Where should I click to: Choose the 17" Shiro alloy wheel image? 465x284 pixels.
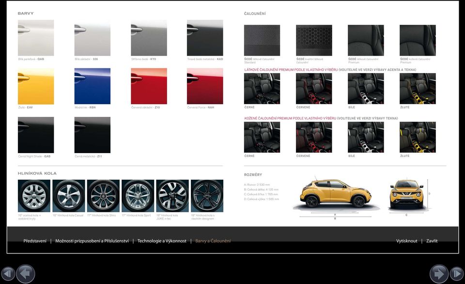tap(103, 196)
